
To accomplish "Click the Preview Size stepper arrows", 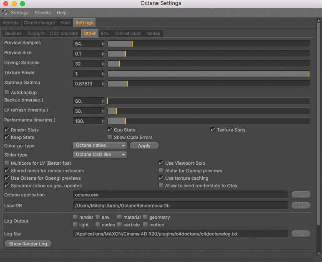I will point(103,54).
